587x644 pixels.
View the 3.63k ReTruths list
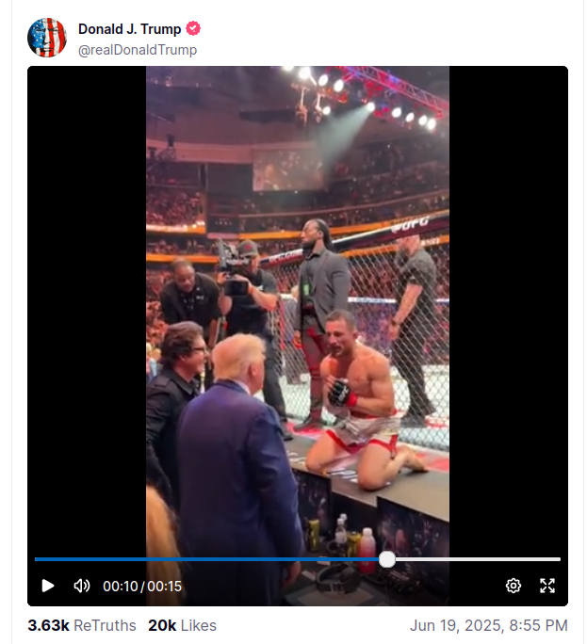pyautogui.click(x=82, y=625)
